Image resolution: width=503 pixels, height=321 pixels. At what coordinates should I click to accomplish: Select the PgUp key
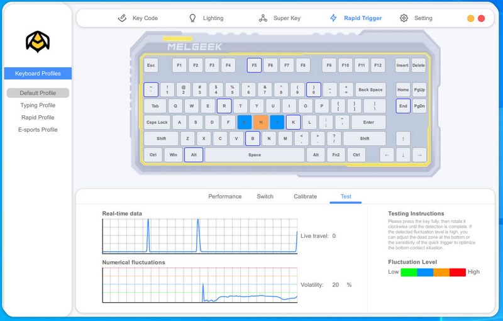(419, 89)
